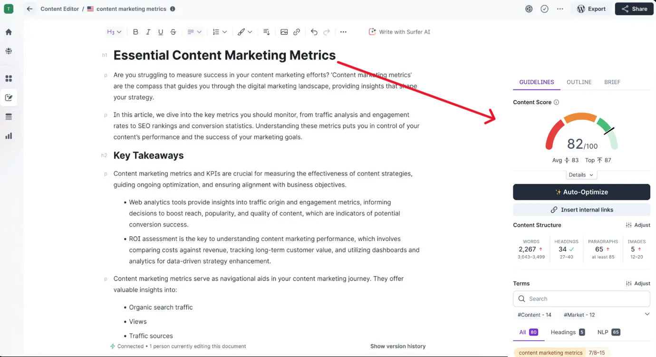The width and height of the screenshot is (656, 357).
Task: Toggle underline formatting
Action: coord(161,32)
